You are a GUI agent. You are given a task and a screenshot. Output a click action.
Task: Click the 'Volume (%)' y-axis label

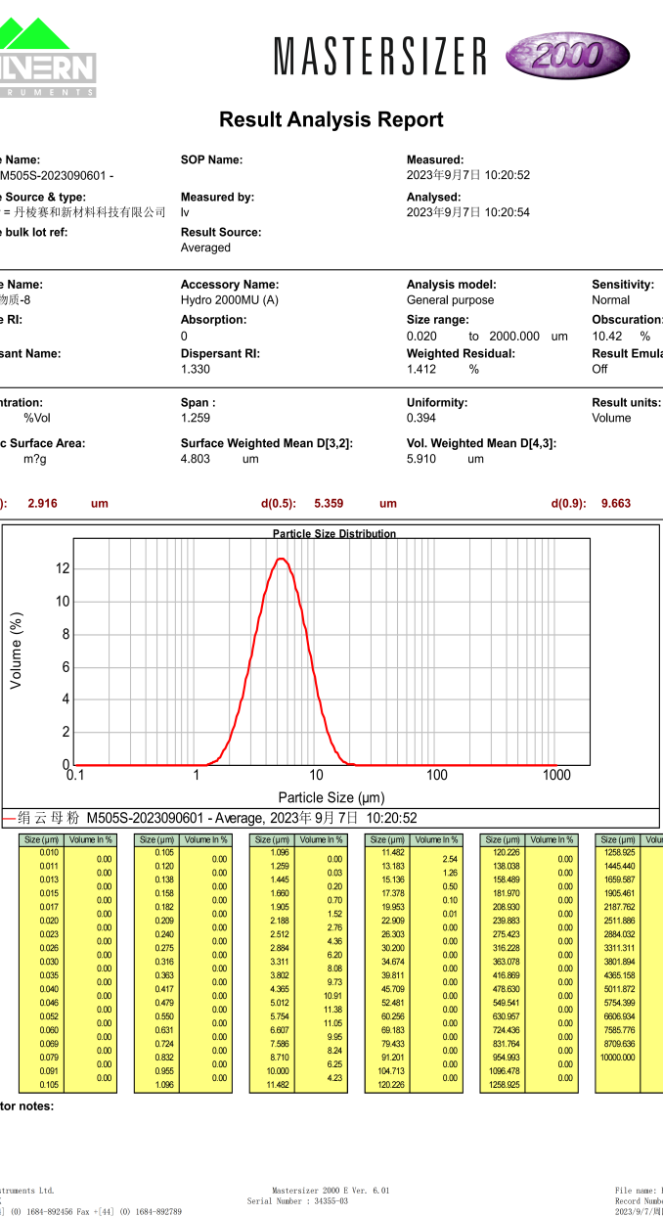coord(17,651)
